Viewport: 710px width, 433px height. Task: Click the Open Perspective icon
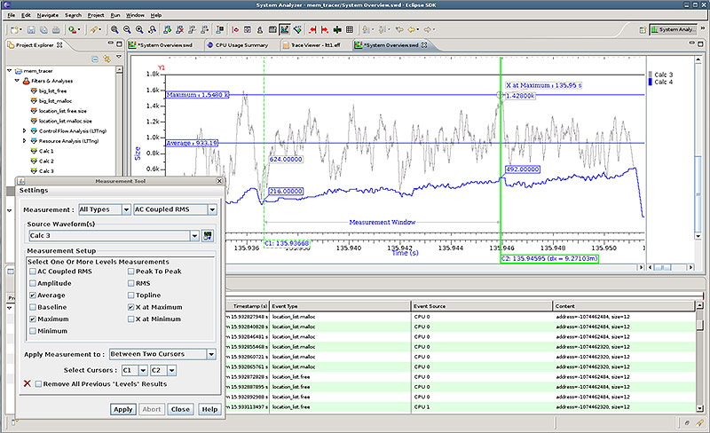click(643, 30)
